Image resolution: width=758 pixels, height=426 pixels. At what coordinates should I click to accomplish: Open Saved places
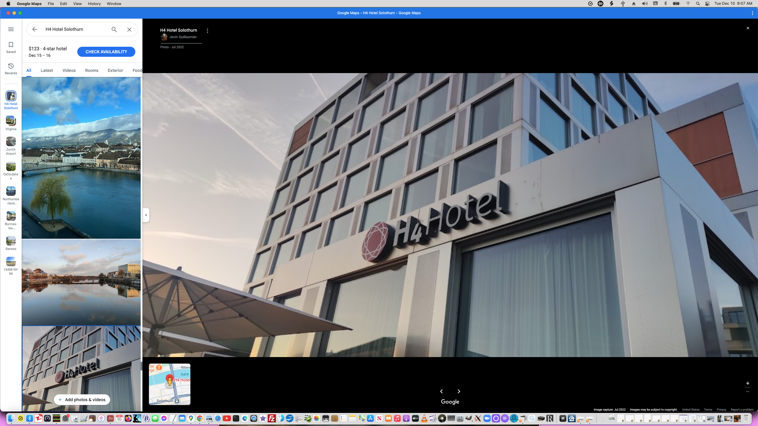tap(11, 47)
